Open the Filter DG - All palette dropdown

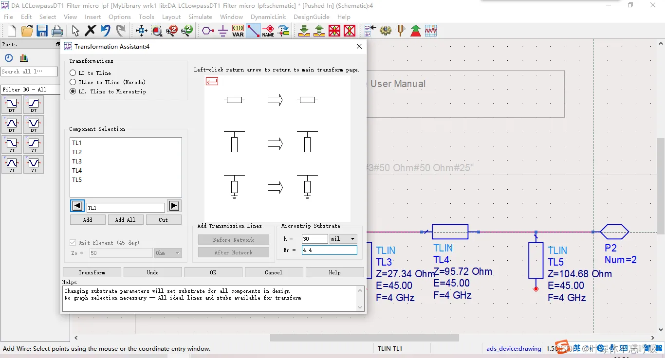coord(31,89)
